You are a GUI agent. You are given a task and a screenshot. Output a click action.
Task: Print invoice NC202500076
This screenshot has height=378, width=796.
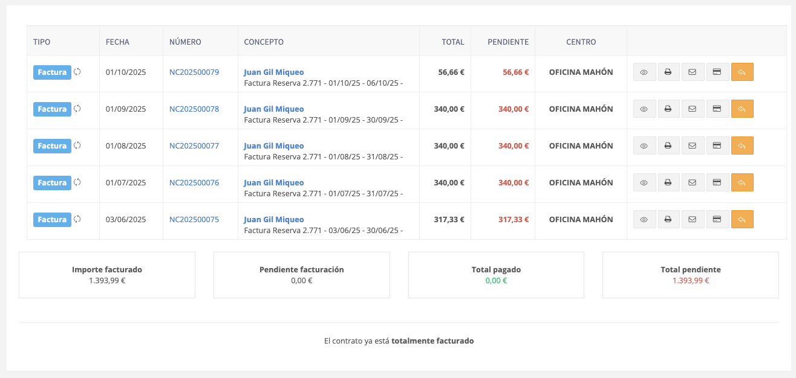click(668, 182)
